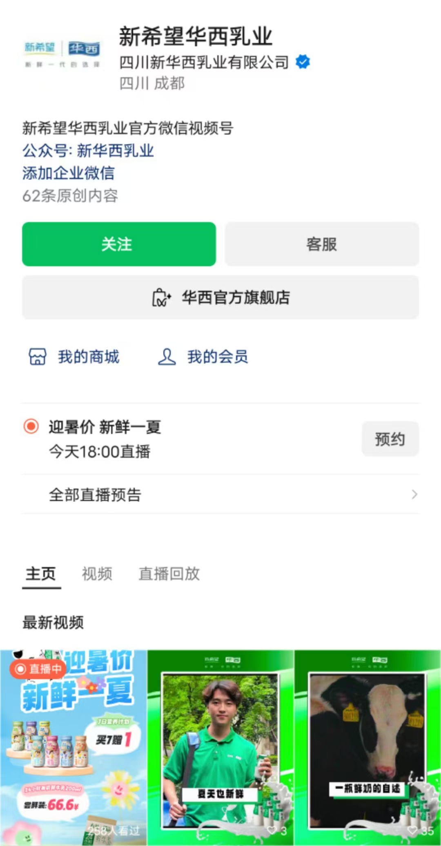Reserve the 18:00 livestream with 预约

390,439
